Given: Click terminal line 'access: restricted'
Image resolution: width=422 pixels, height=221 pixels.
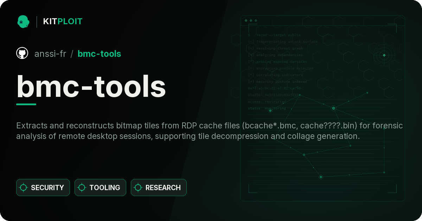Looking at the screenshot, I should point(267,102).
